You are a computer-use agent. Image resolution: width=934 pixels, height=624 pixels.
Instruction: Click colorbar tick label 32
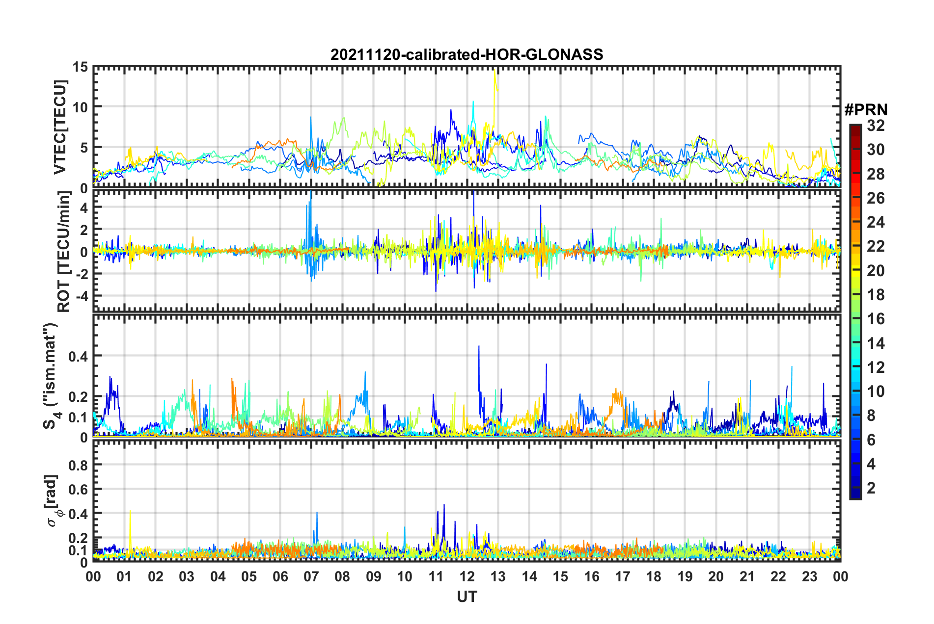coord(876,126)
